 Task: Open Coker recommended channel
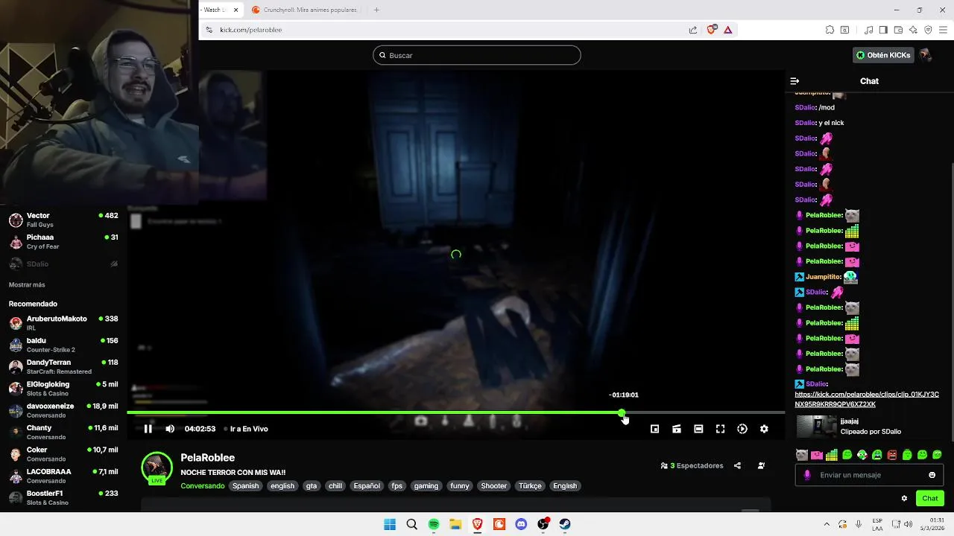pyautogui.click(x=63, y=454)
